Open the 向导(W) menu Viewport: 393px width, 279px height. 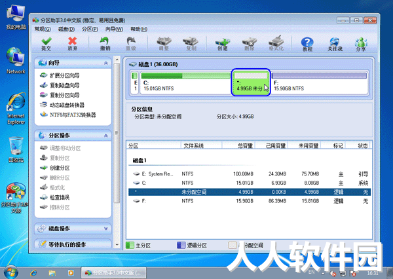114,29
